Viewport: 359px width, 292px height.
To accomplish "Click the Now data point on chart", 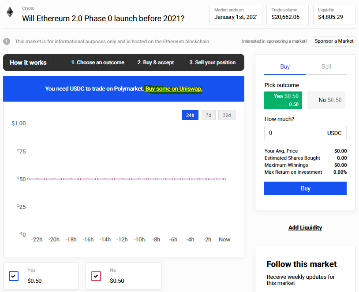I will tap(224, 179).
